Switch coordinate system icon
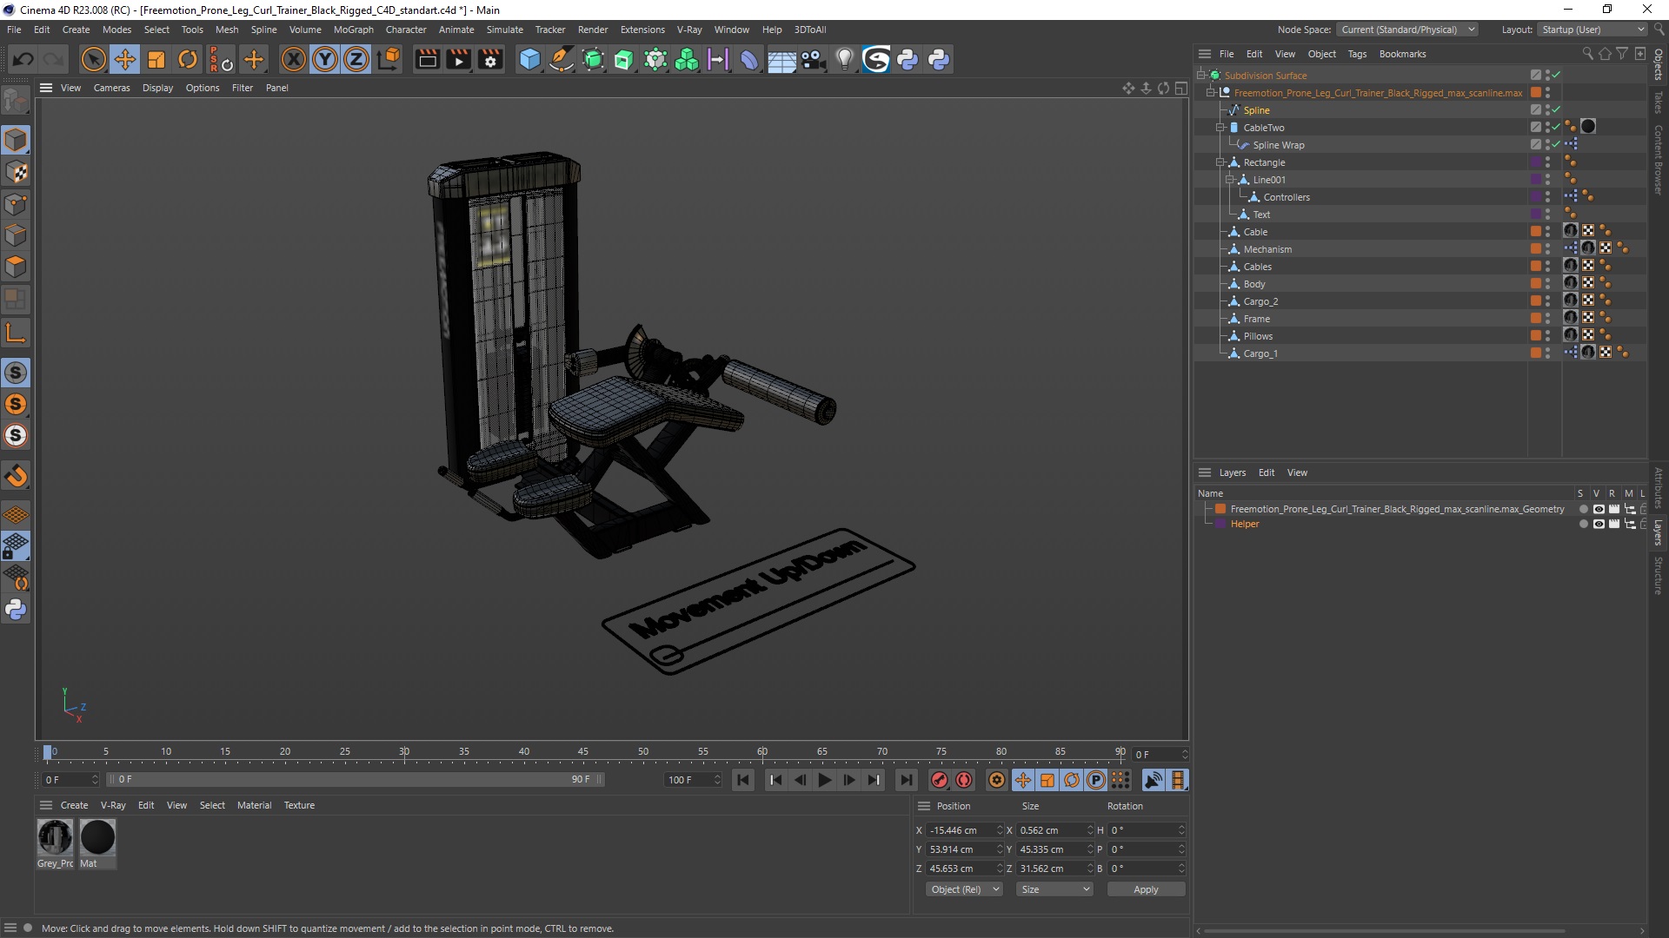This screenshot has height=938, width=1669. pyautogui.click(x=389, y=59)
